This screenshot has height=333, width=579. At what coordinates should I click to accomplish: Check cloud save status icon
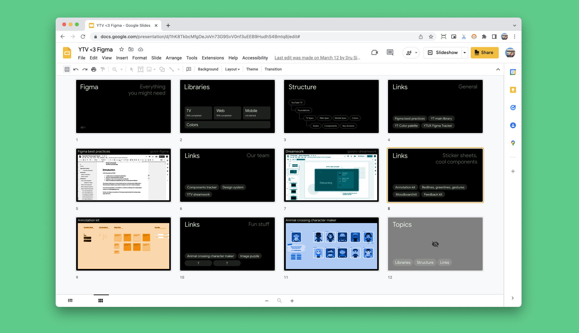(141, 49)
